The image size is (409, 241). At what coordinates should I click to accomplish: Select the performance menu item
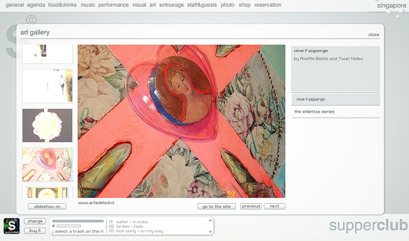[113, 5]
